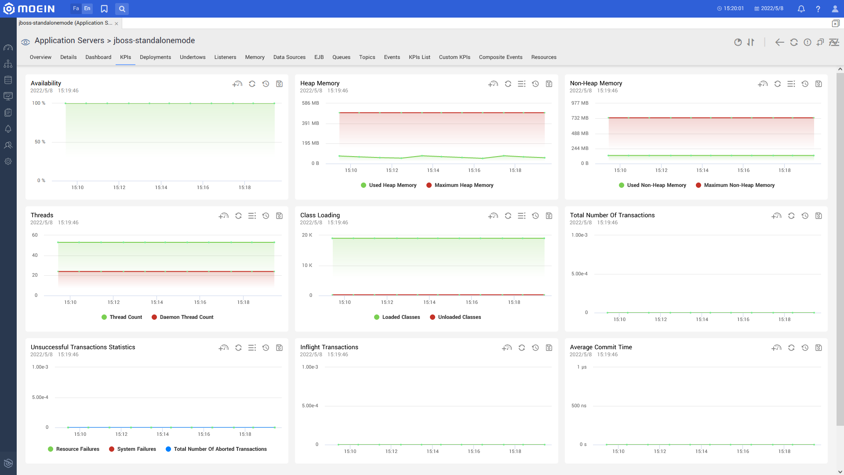Select the Memory tab in navigation
The image size is (844, 475).
pos(254,57)
